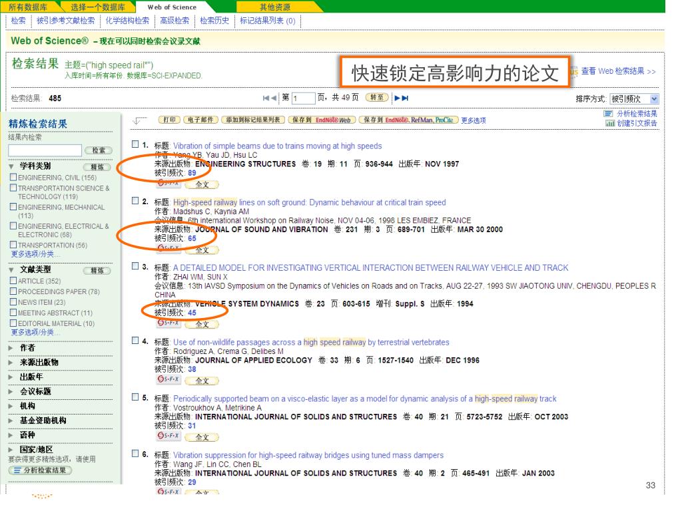Open the create citation report chart icon
Screen dimensions: 682x511
coord(610,123)
